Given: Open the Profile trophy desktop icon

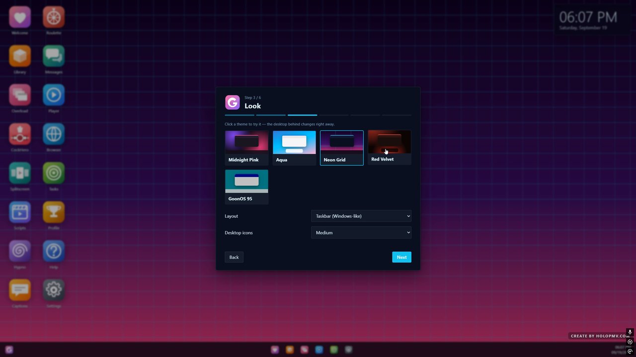Looking at the screenshot, I should tap(54, 212).
